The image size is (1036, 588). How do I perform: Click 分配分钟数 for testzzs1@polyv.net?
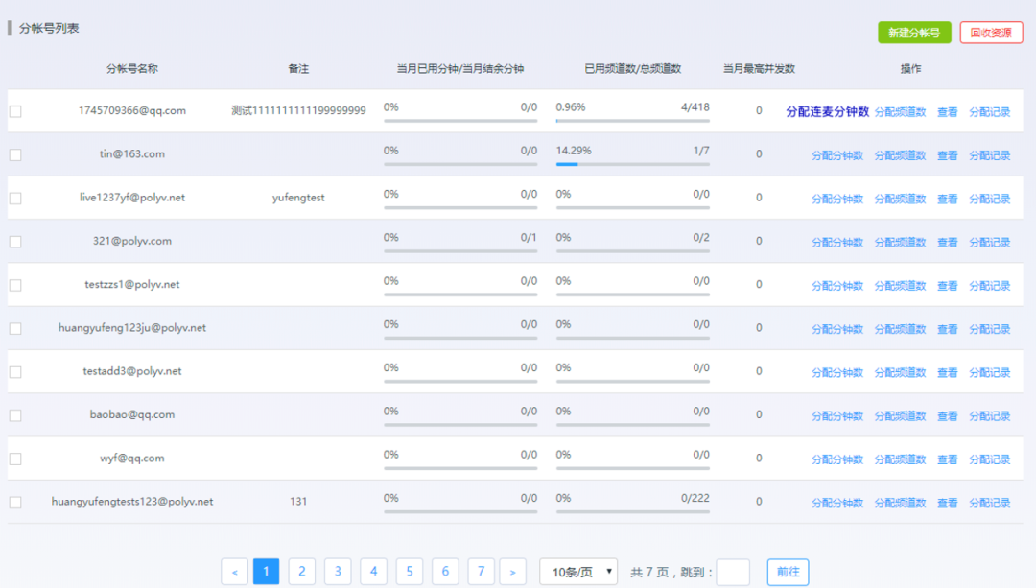click(836, 286)
